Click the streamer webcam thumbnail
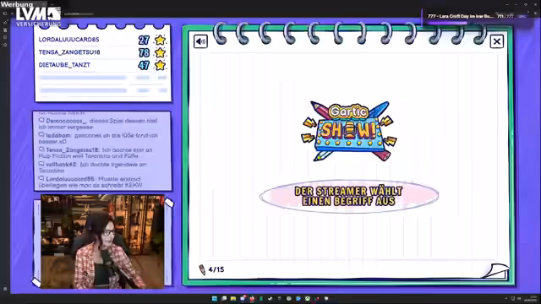541x304 pixels. point(102,242)
